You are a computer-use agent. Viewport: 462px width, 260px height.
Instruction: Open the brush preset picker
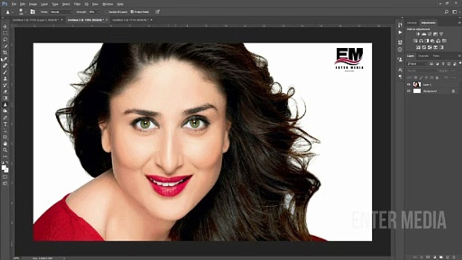coord(23,12)
